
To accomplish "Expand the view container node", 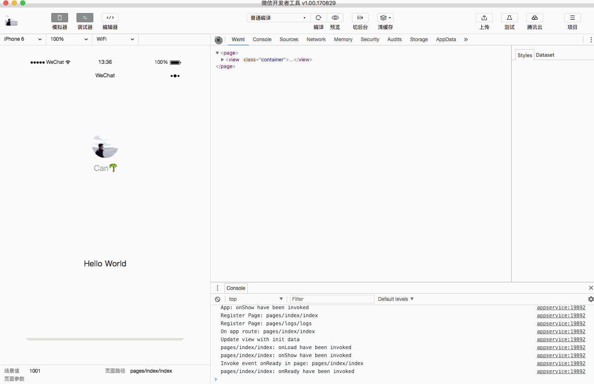I will tap(222, 60).
